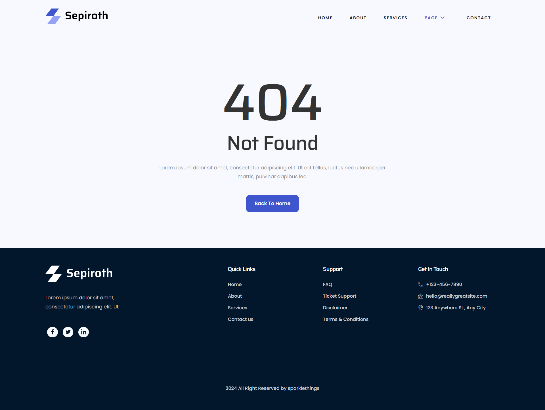Click the phone icon in footer

[421, 284]
